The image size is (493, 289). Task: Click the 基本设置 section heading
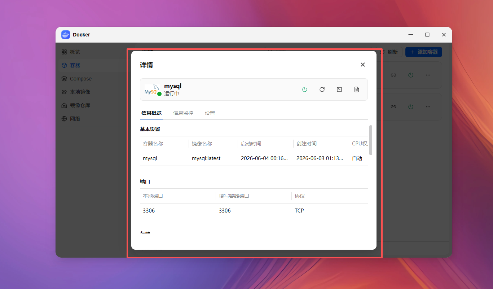150,129
